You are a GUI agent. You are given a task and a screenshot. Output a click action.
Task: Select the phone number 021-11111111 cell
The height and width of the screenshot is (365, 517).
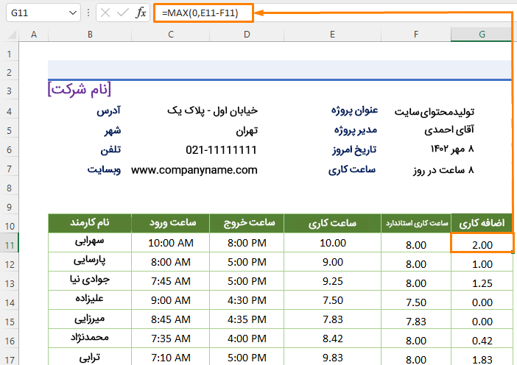click(x=221, y=150)
